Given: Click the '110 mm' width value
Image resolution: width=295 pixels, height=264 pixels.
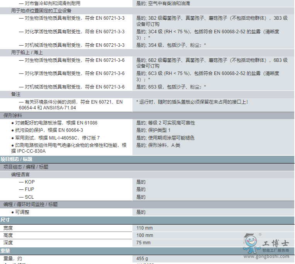Looking at the screenshot, I should [144, 228].
